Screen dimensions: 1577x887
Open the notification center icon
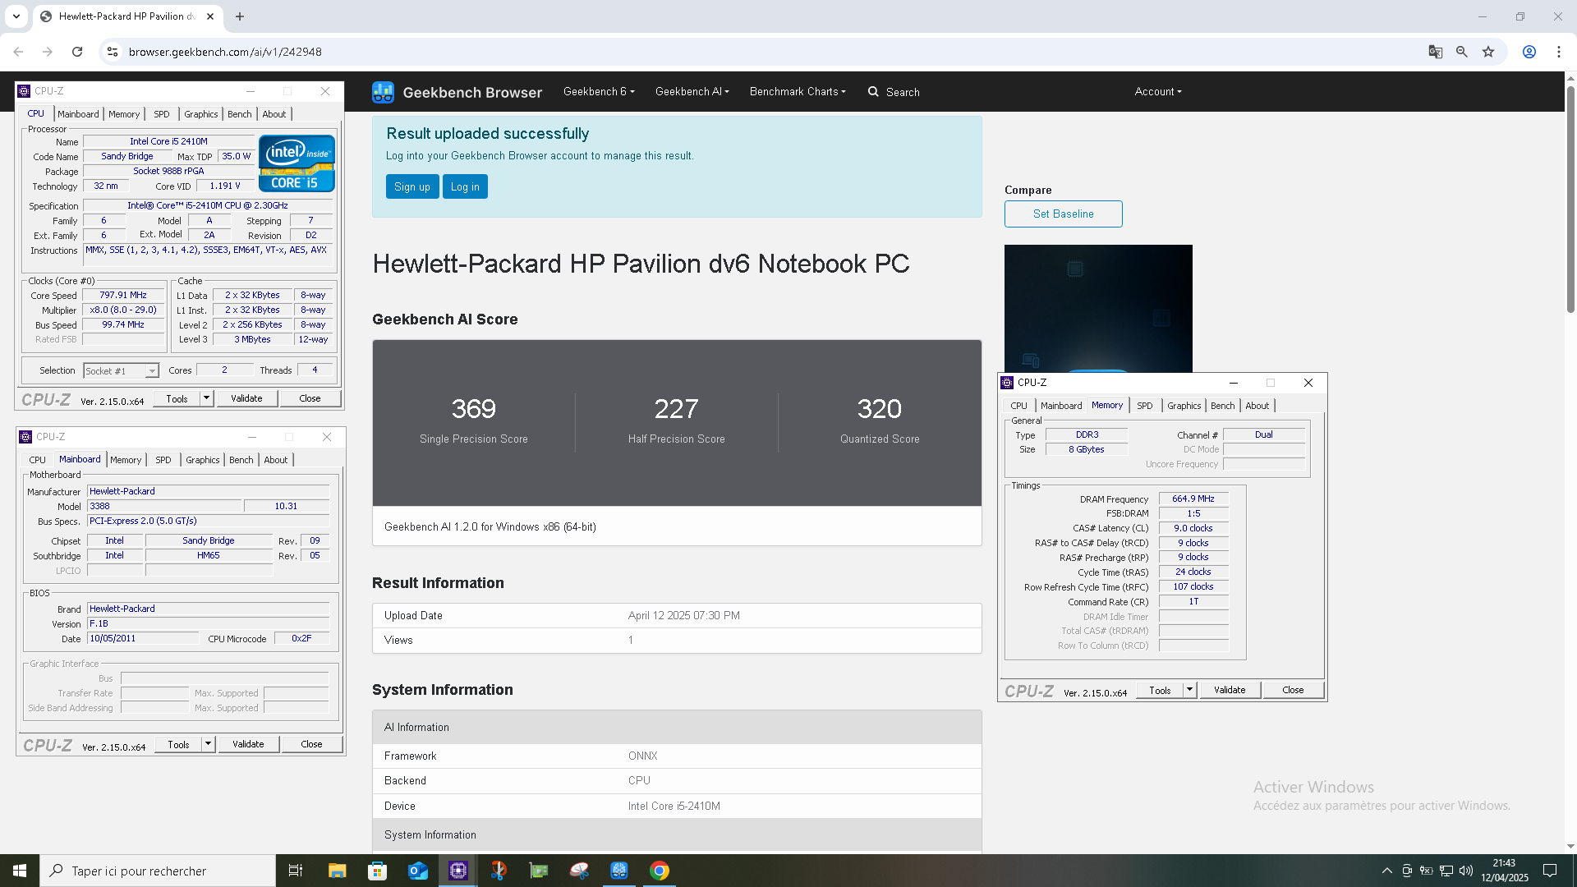click(1550, 871)
